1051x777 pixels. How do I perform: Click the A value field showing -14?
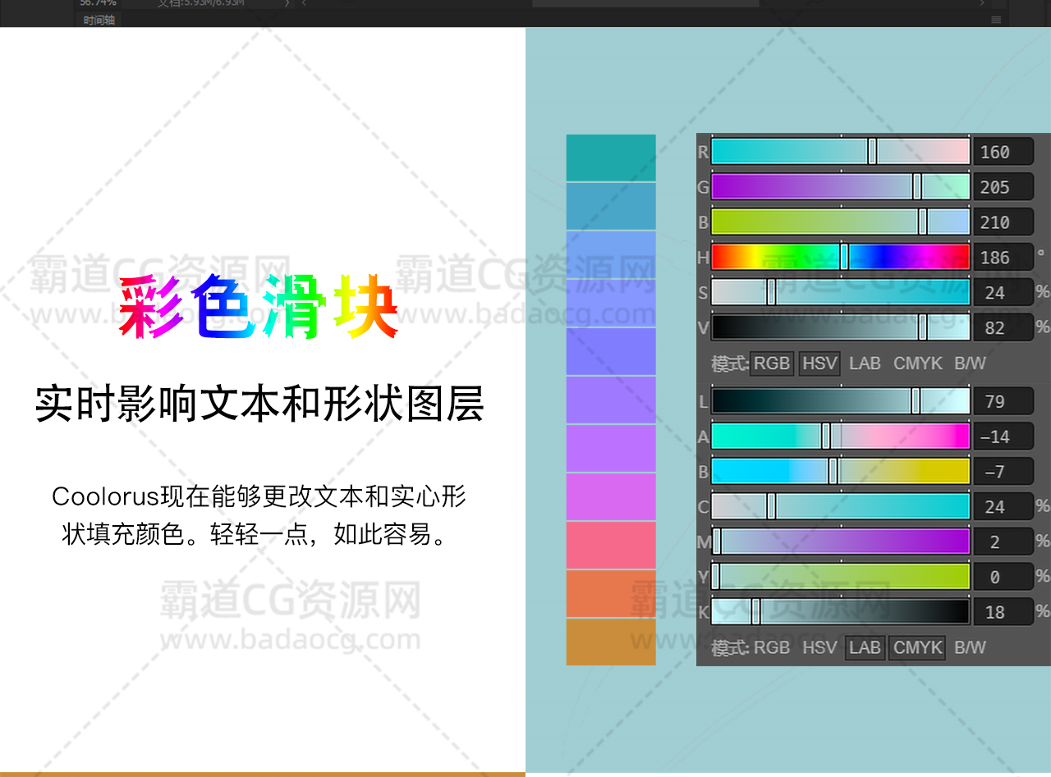pyautogui.click(x=1003, y=436)
